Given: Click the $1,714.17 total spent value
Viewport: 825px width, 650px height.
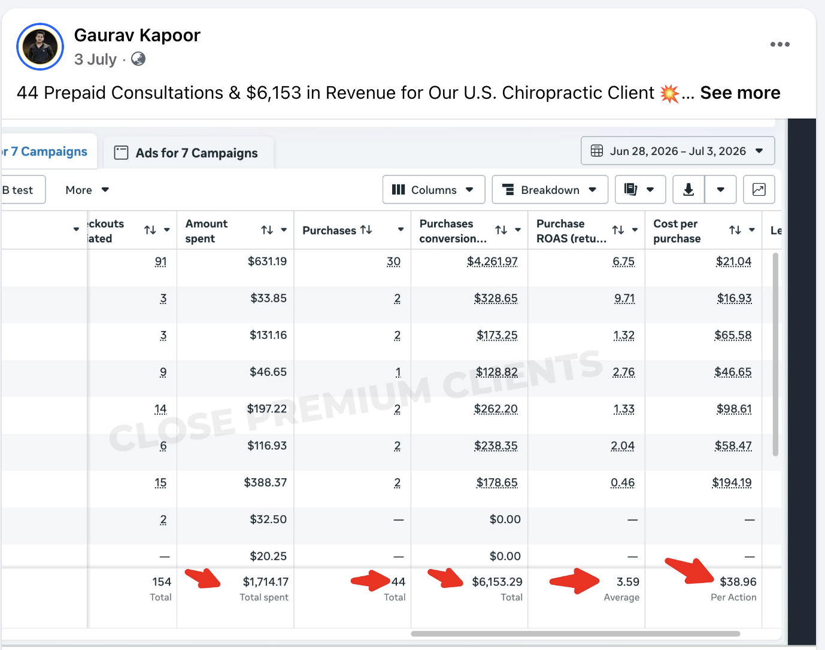Looking at the screenshot, I should tap(265, 582).
